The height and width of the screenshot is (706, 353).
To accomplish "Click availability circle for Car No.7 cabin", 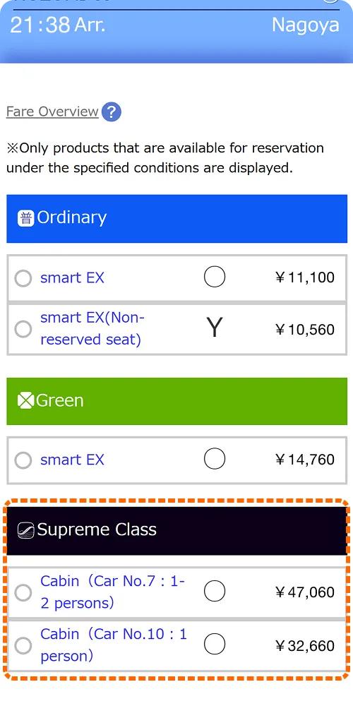I will [215, 591].
